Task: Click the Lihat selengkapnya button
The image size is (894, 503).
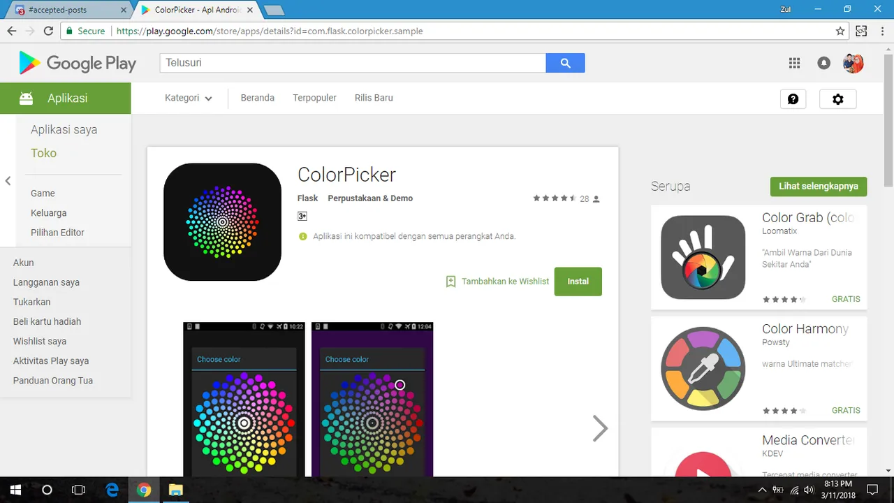Action: coord(819,187)
